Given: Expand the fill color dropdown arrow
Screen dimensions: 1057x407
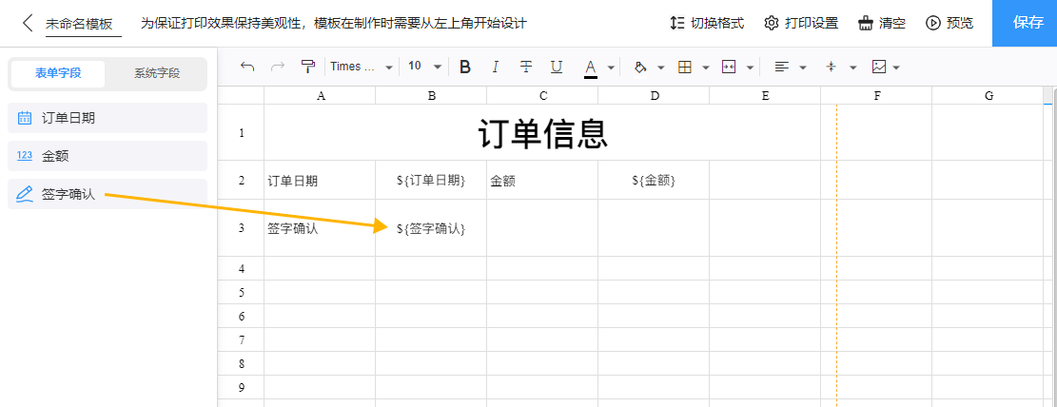Looking at the screenshot, I should pos(660,68).
